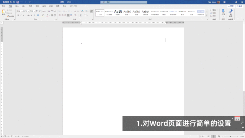Viewport: 245px width, 138px height.
Task: Toggle Italic formatting
Action: [21, 15]
